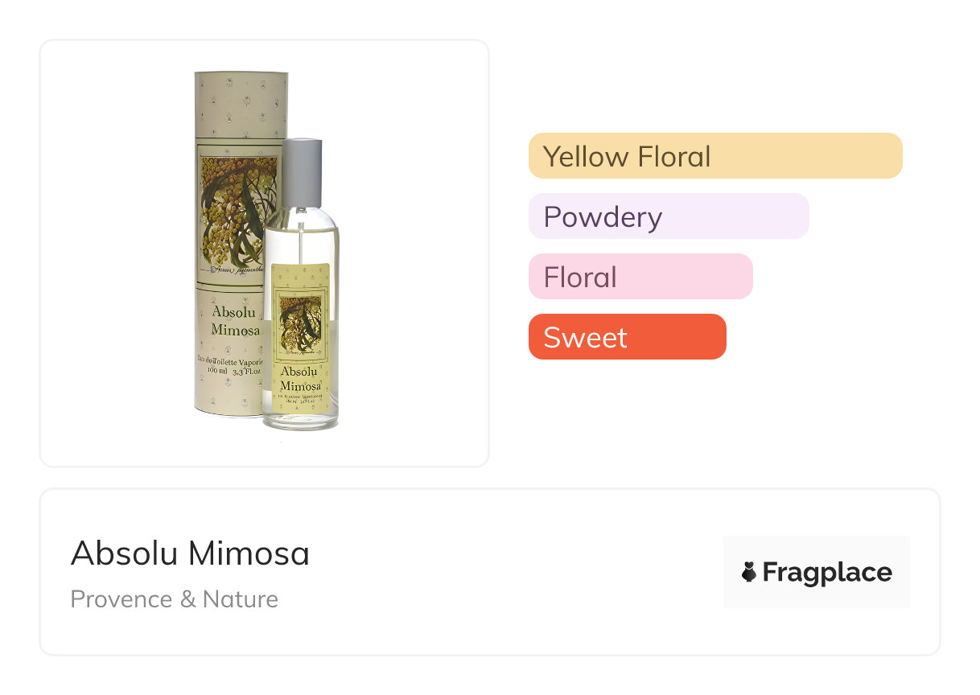Click the Fragplace wordmark text
Screen dimensions: 980x695
(827, 572)
